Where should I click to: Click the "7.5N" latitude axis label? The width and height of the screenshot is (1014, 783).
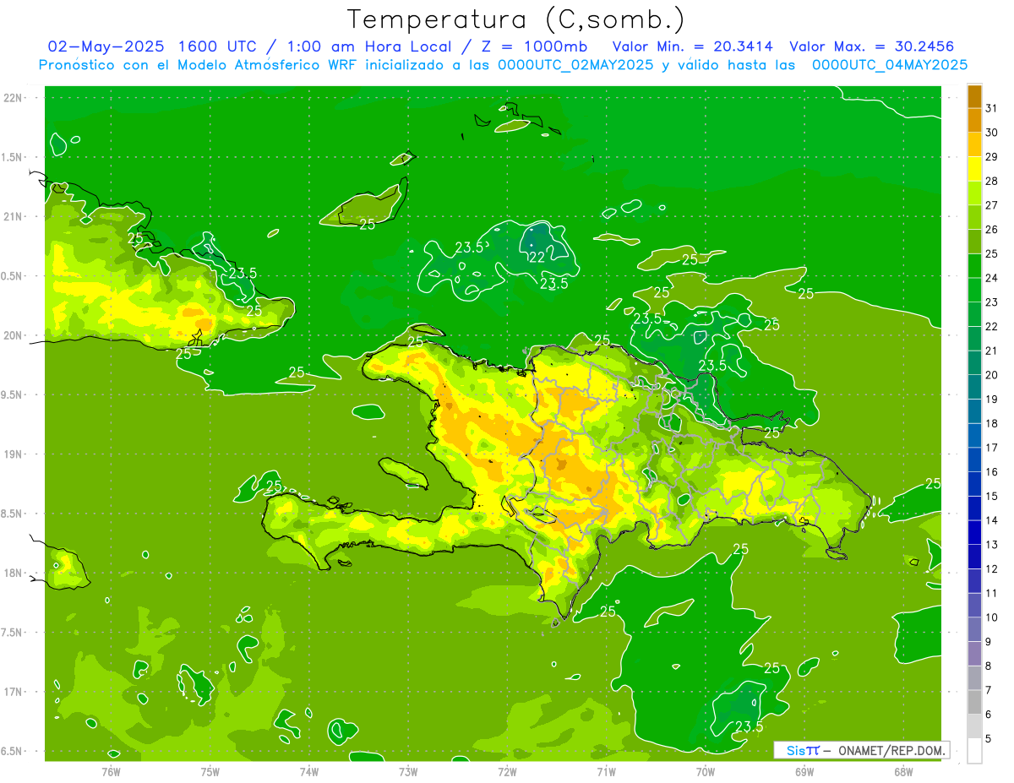pos(13,632)
